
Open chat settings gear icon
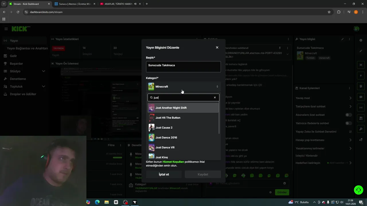click(x=270, y=192)
